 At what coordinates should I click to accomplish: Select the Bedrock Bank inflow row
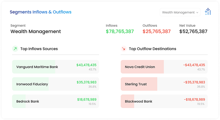[55, 101]
